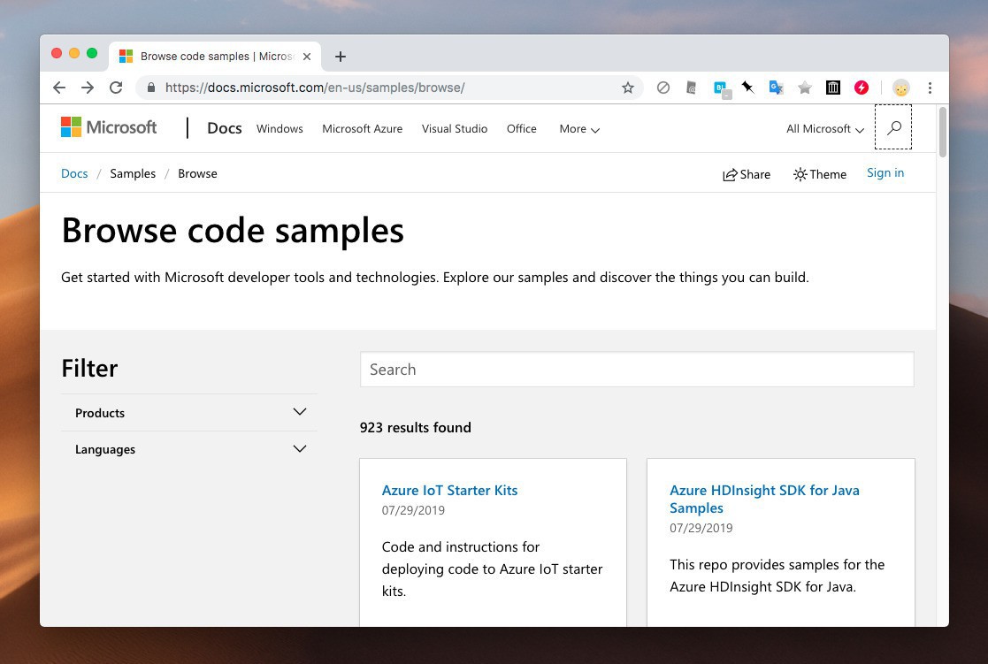Image resolution: width=988 pixels, height=664 pixels.
Task: Click the Sign in link
Action: [885, 173]
